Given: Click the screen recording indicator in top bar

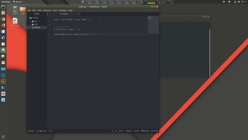Looking at the screenshot, I should point(224,2).
